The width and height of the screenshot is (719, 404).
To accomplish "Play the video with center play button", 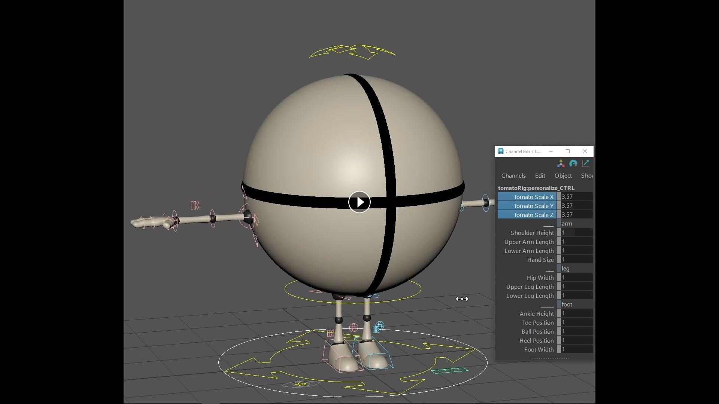I will (359, 202).
